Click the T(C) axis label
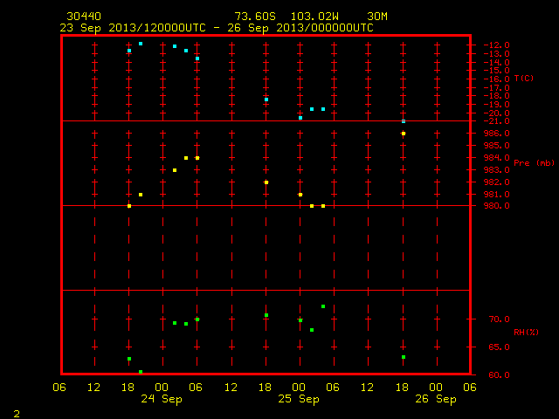Viewport: 559px width, 419px height. click(x=524, y=79)
